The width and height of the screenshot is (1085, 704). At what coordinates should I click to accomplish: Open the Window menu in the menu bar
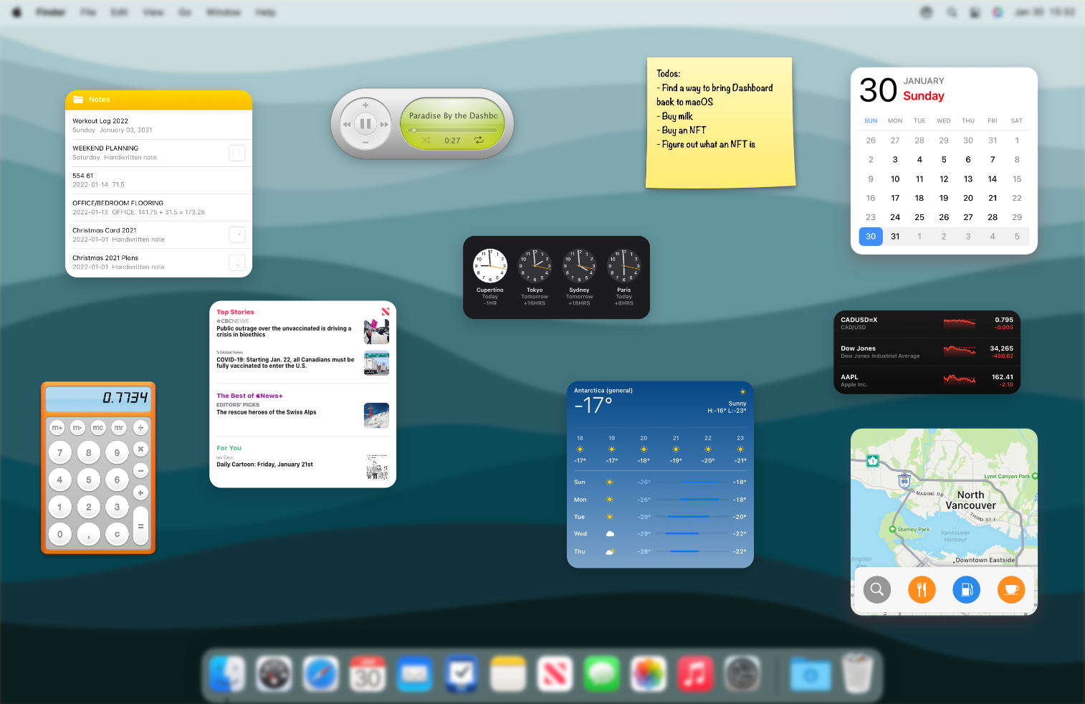point(223,11)
